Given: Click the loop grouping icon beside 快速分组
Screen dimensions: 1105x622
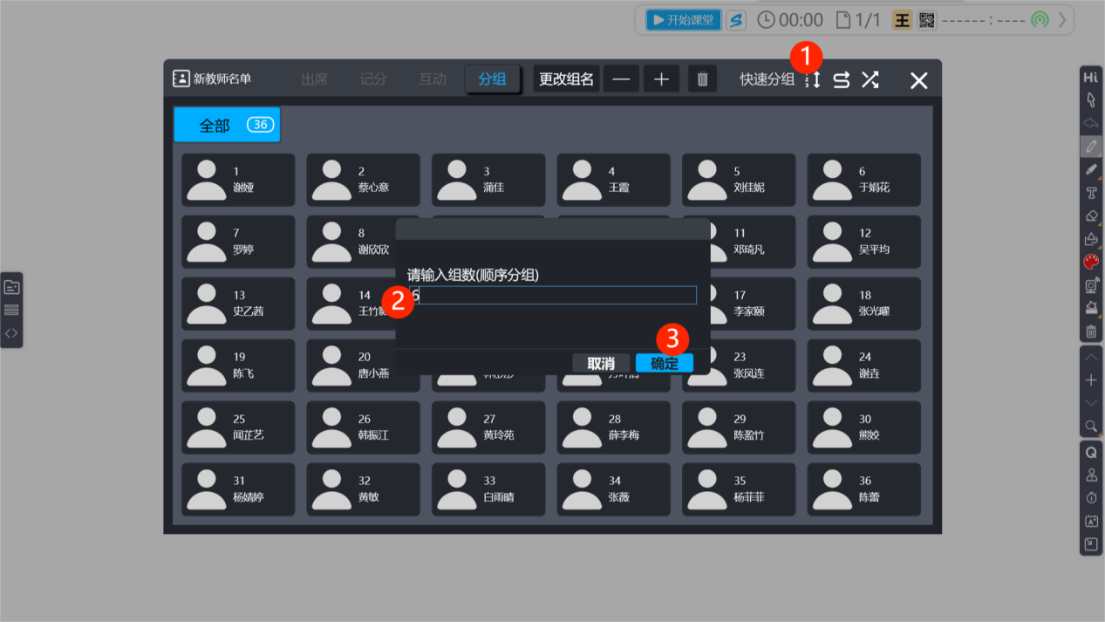Looking at the screenshot, I should (841, 80).
